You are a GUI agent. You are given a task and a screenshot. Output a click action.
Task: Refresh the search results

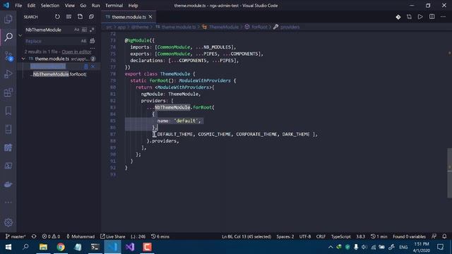coord(57,17)
